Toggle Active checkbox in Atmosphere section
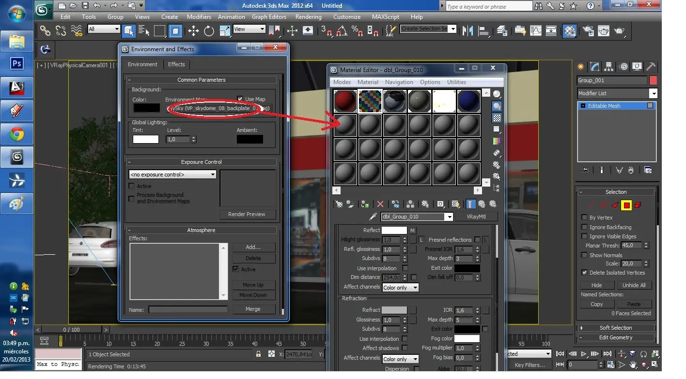This screenshot has width=686, height=379. pos(235,269)
